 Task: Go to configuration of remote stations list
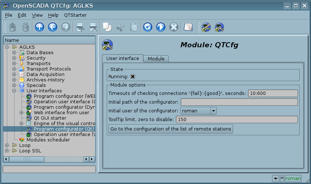click(171, 129)
